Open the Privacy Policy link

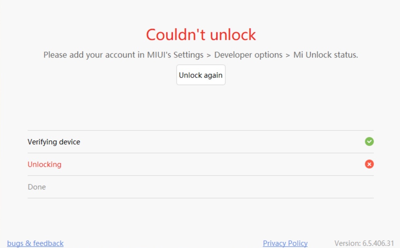285,243
